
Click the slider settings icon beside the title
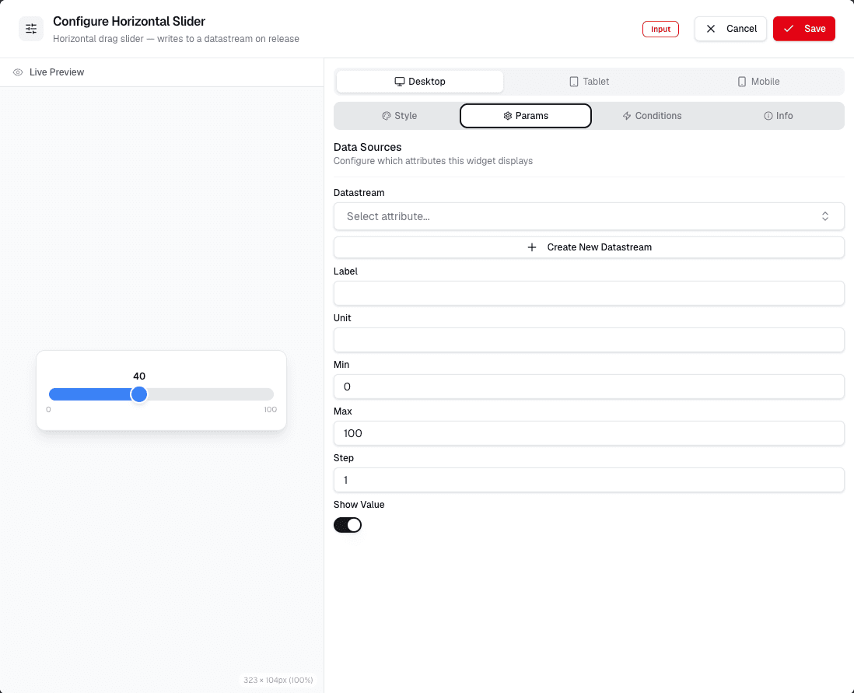pos(31,29)
